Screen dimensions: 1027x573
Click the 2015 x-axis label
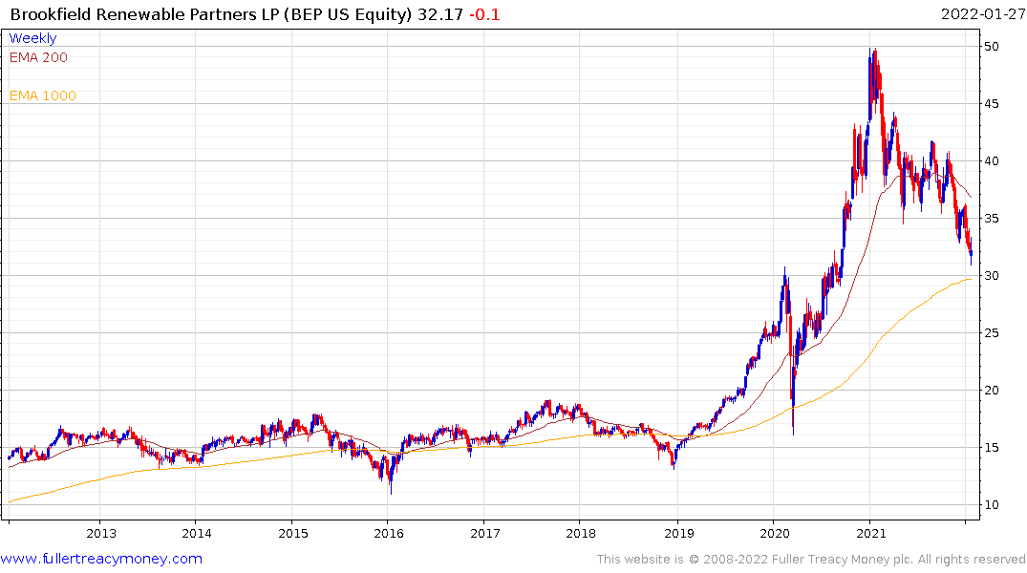tap(292, 533)
